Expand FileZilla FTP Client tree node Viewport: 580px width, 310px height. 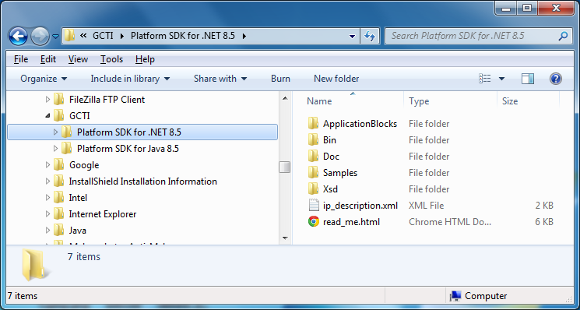pyautogui.click(x=47, y=100)
